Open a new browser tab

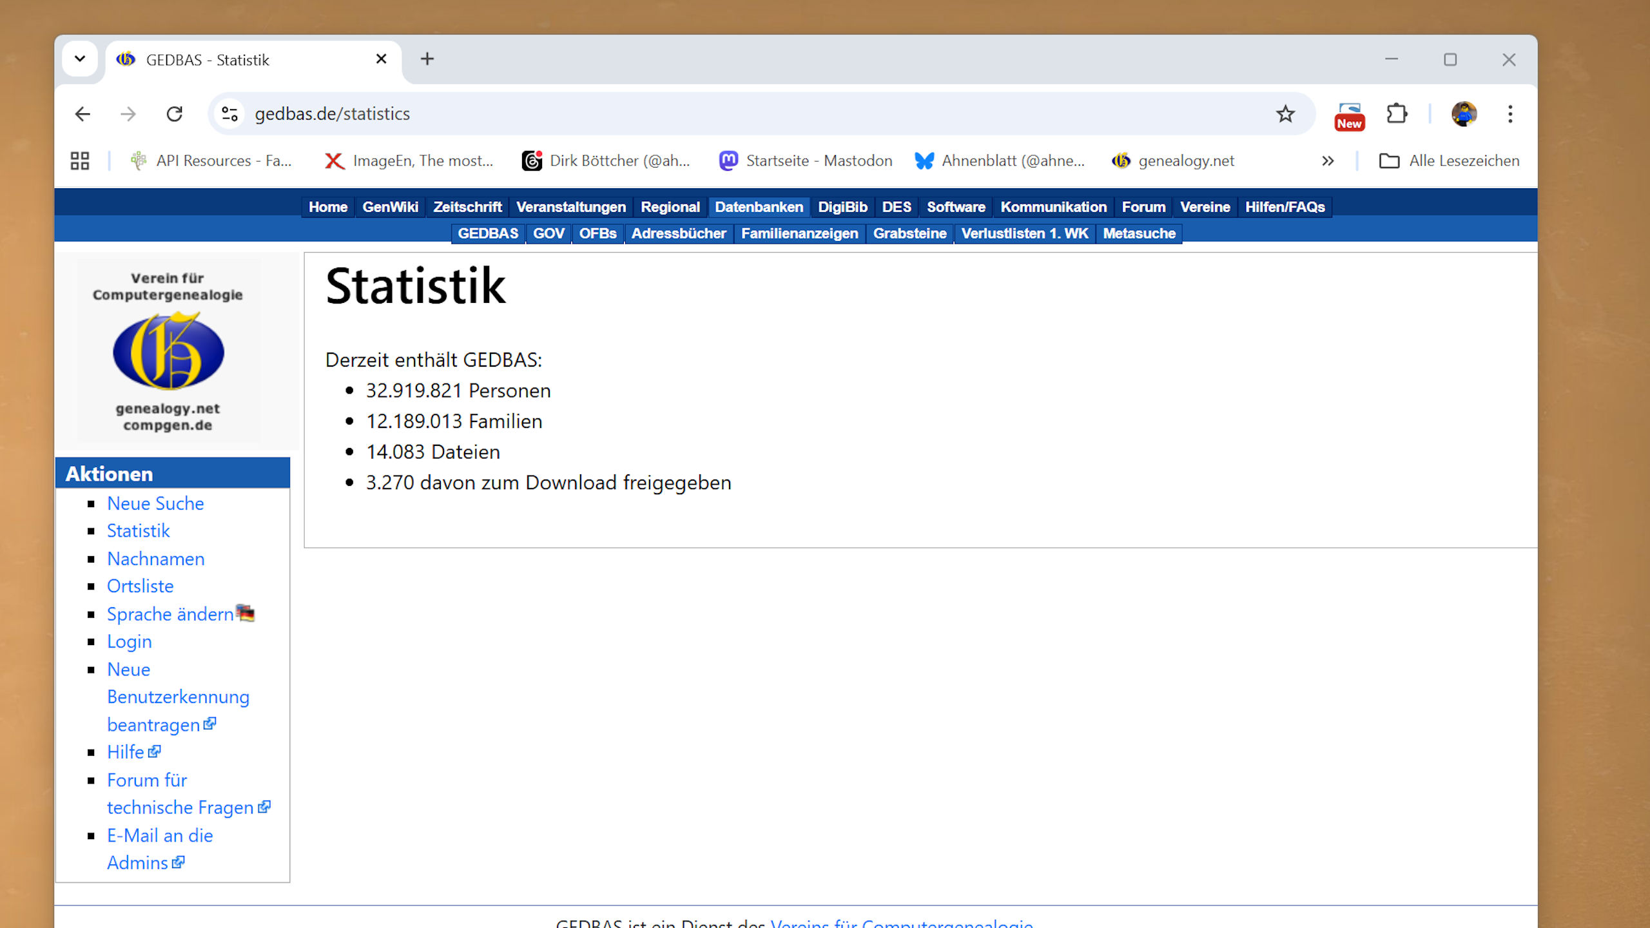427,59
